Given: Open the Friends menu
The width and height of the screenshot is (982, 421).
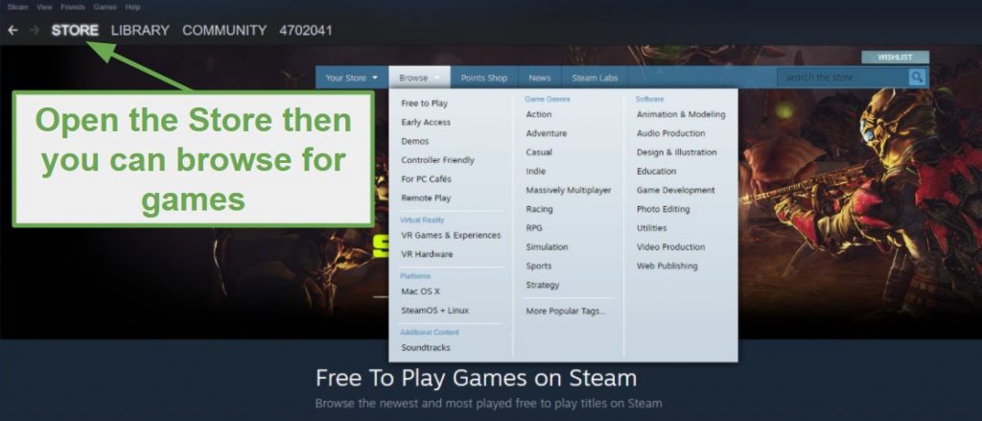Looking at the screenshot, I should 73,7.
